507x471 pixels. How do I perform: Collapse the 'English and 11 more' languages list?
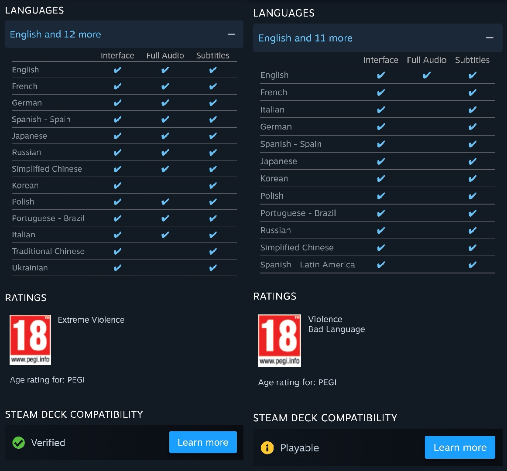click(378, 38)
